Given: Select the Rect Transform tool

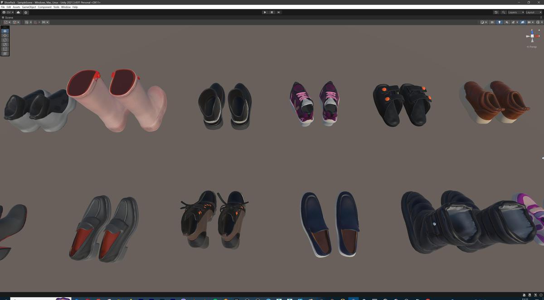Looking at the screenshot, I should 5,49.
